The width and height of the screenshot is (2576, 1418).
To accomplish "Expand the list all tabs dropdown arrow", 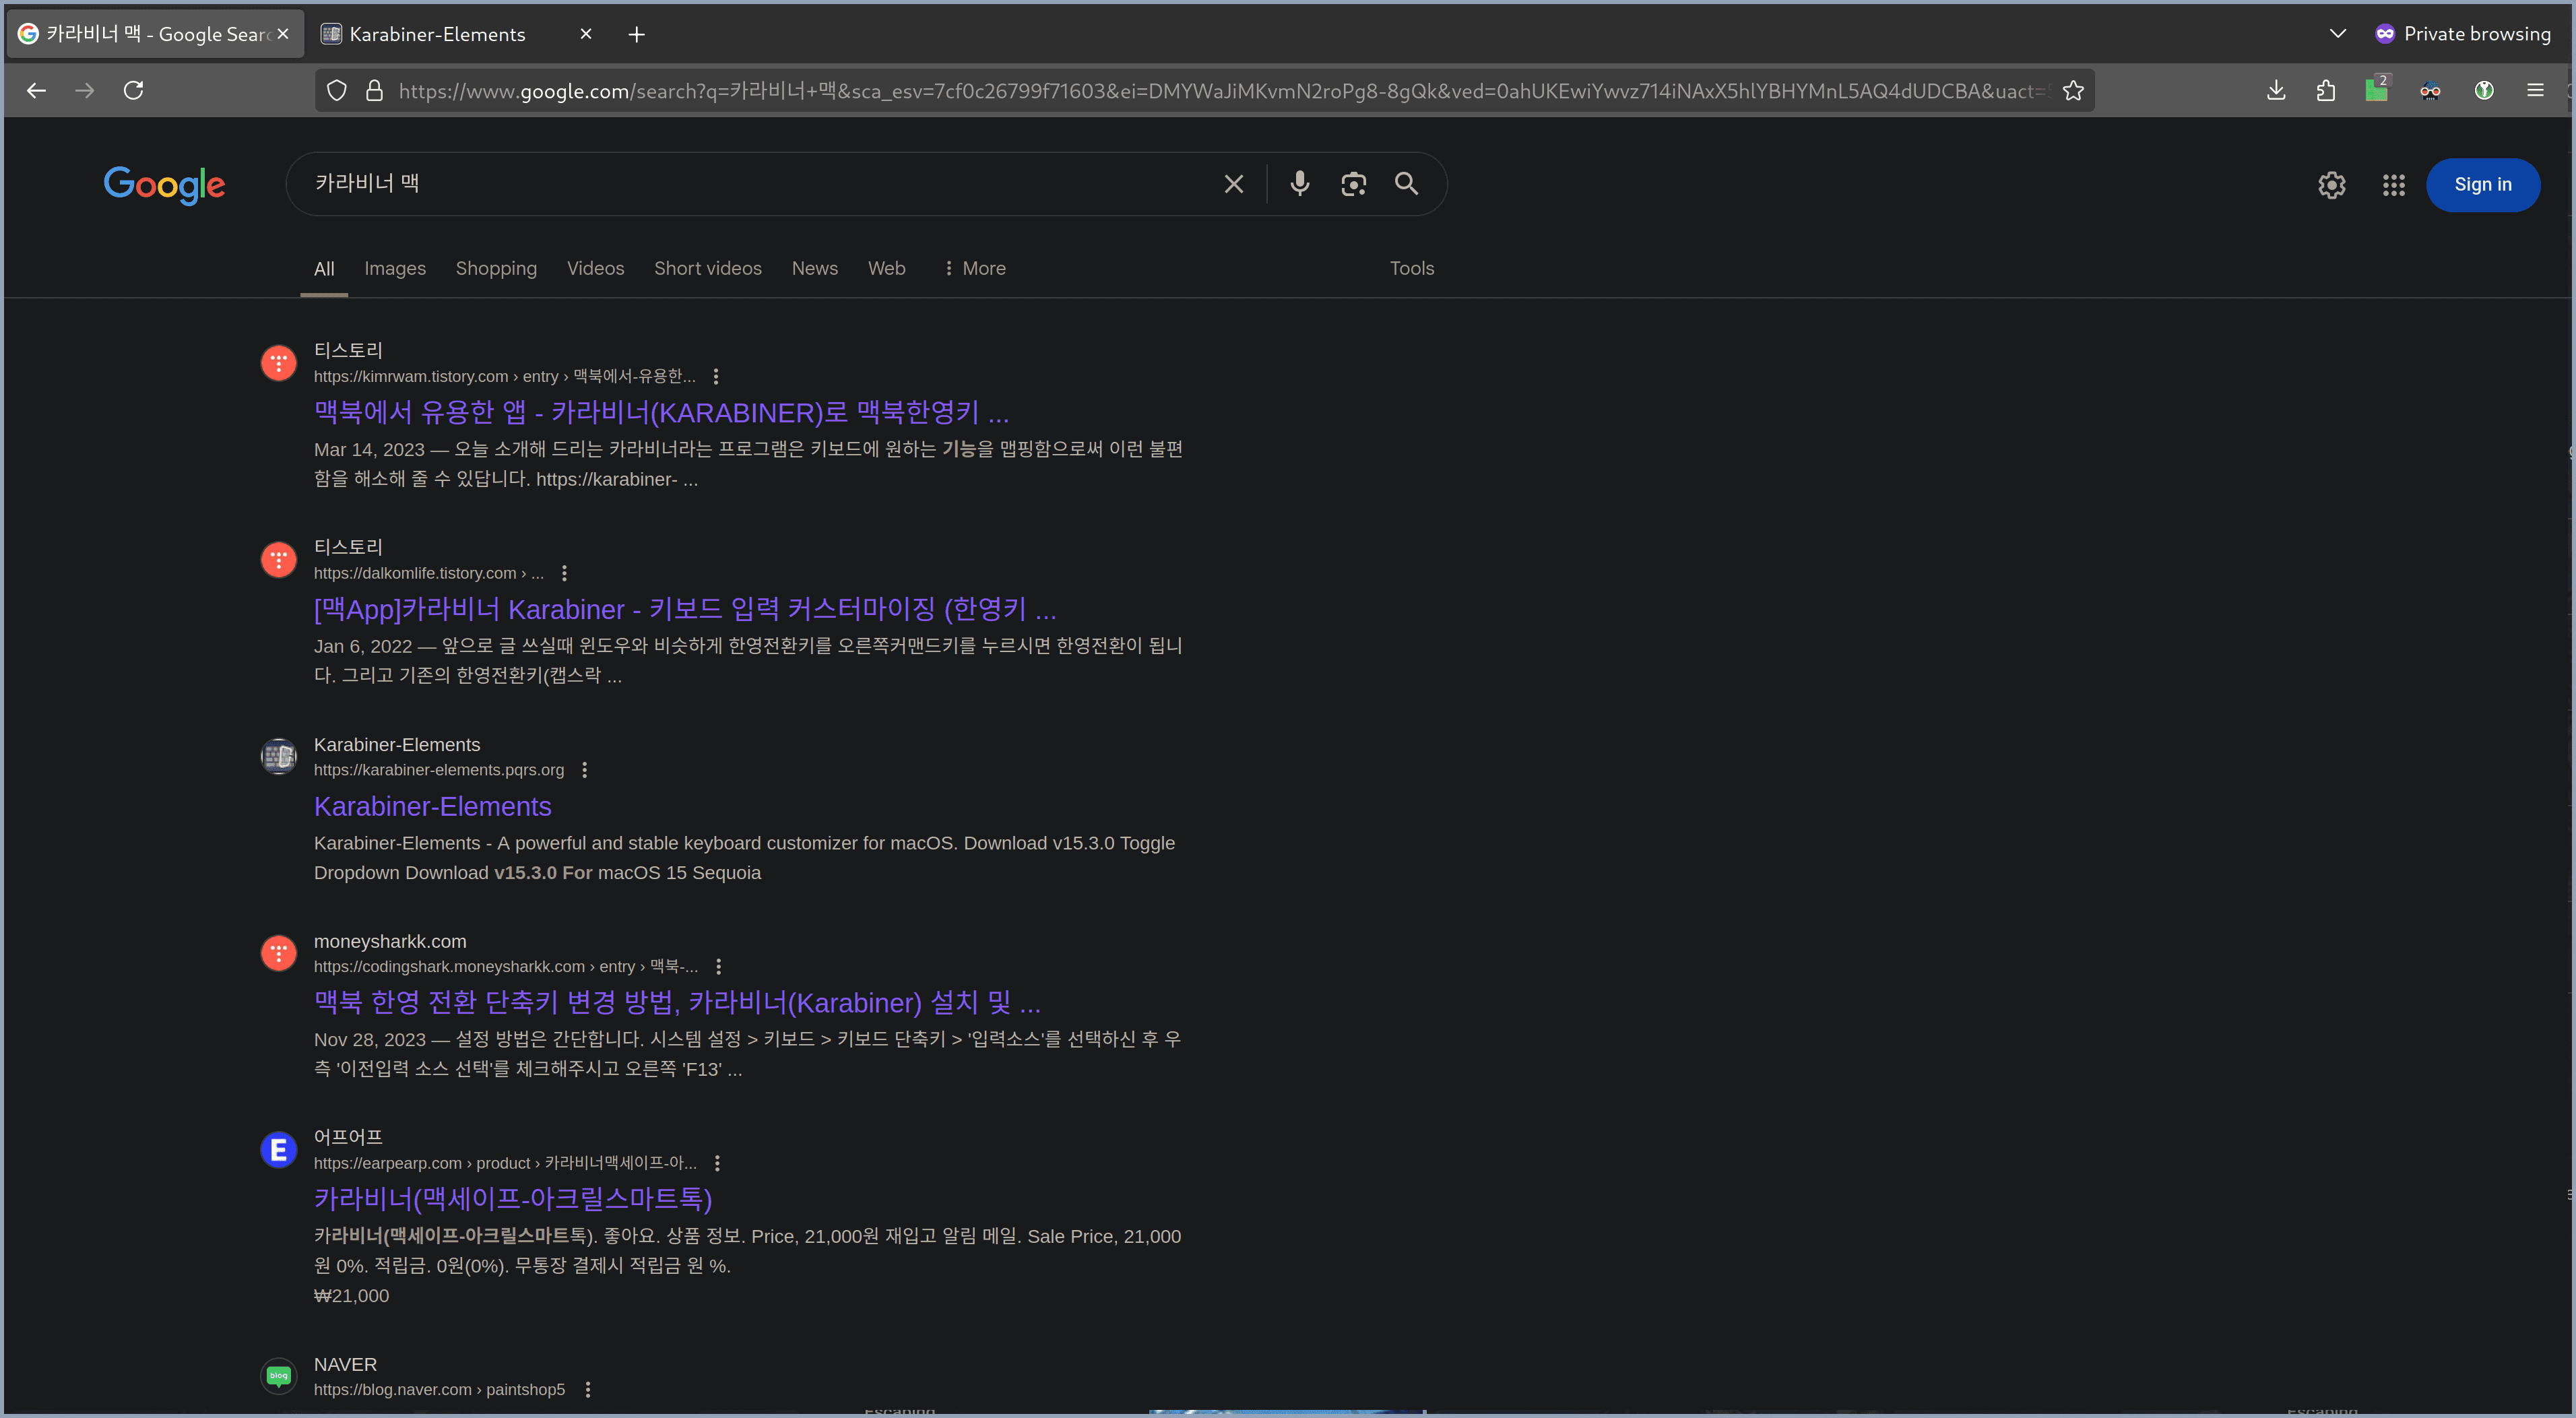I will click(2337, 34).
